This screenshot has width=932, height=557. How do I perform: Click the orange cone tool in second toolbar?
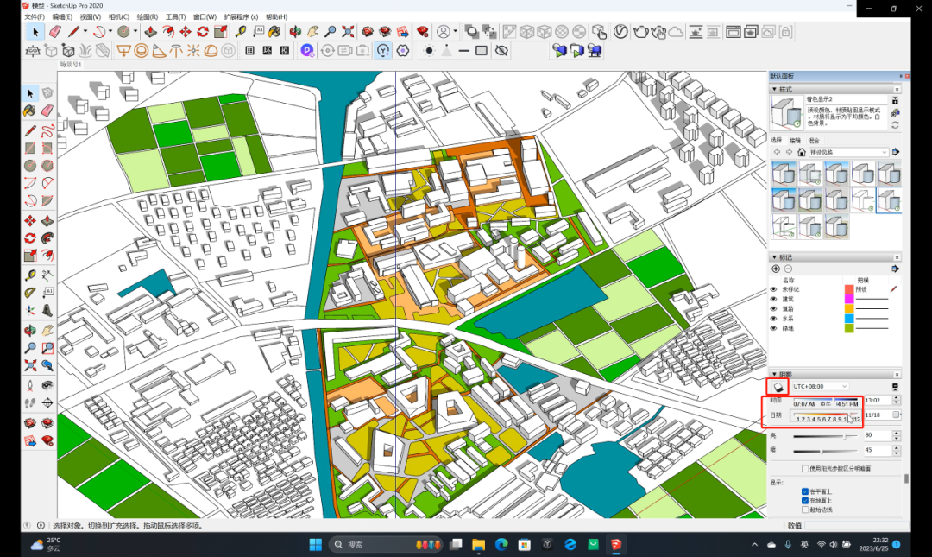pos(159,51)
